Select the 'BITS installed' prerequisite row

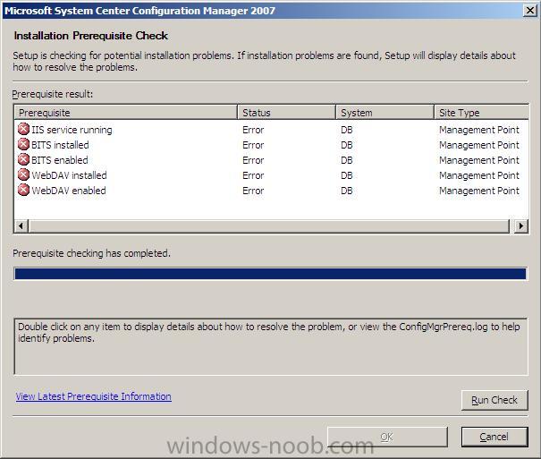coord(271,145)
